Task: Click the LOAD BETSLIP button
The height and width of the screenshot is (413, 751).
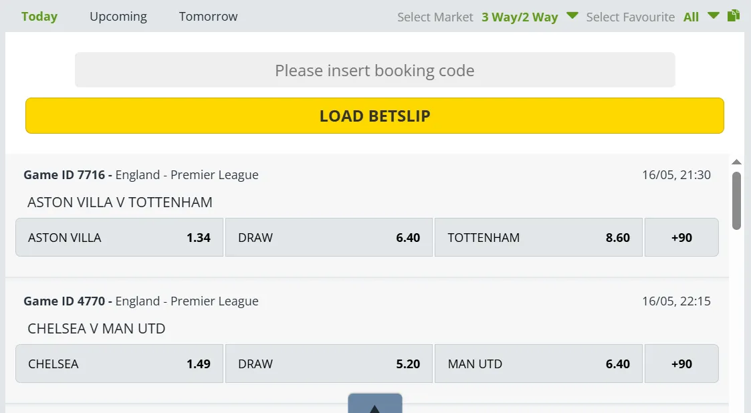Action: 374,116
